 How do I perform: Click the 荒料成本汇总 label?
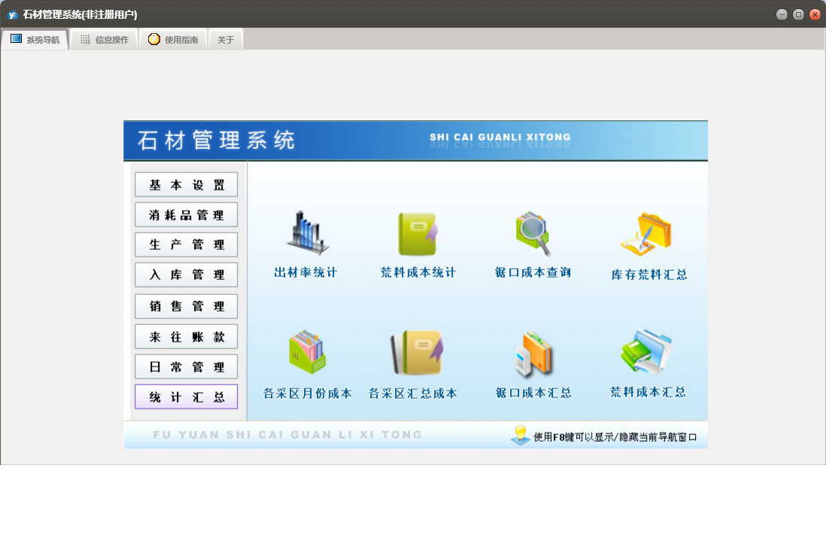point(648,392)
